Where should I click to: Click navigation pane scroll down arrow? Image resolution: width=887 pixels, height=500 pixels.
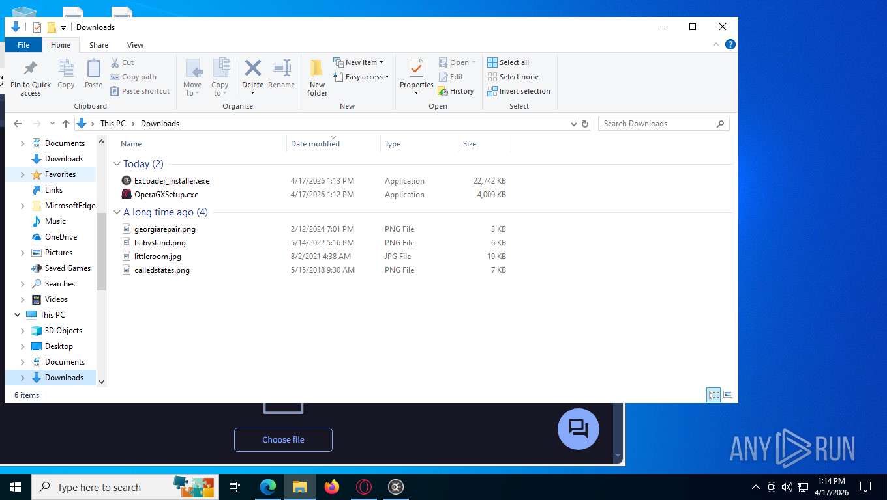[101, 382]
